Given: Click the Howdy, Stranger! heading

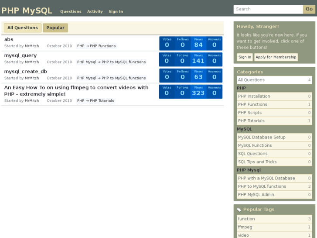Looking at the screenshot, I should [x=258, y=27].
